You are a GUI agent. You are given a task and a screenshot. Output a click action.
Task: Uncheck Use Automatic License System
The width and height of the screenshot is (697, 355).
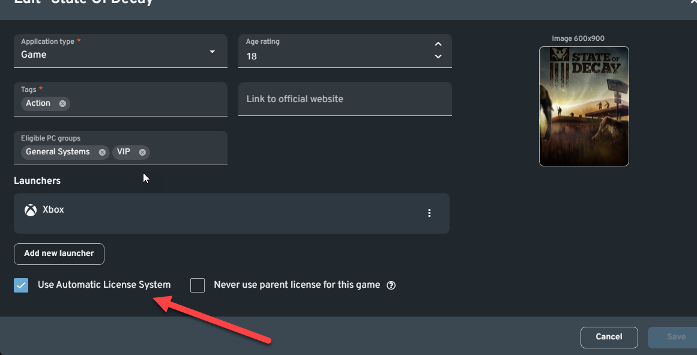pos(21,285)
